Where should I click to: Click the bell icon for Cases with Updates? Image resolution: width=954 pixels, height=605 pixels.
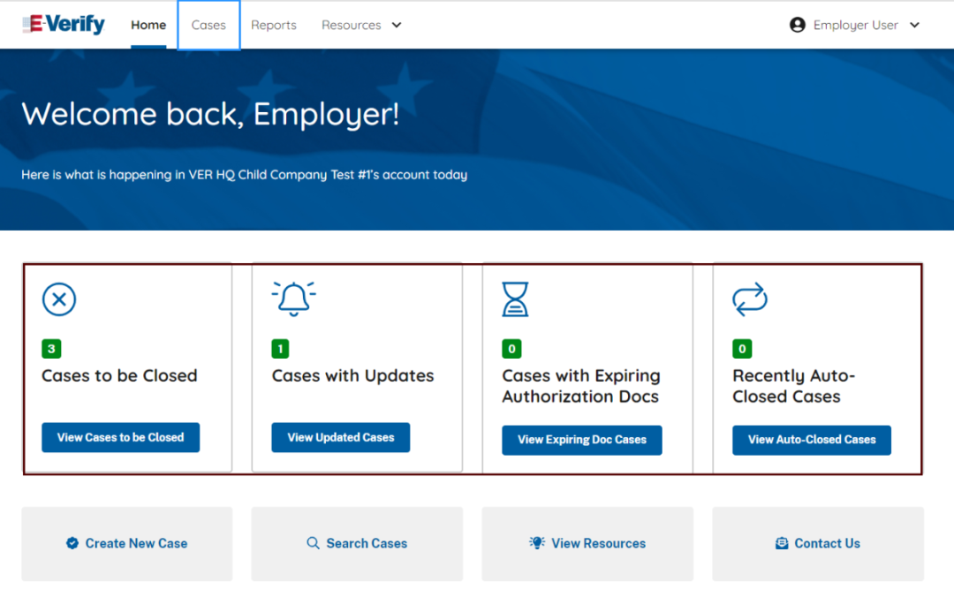point(293,299)
